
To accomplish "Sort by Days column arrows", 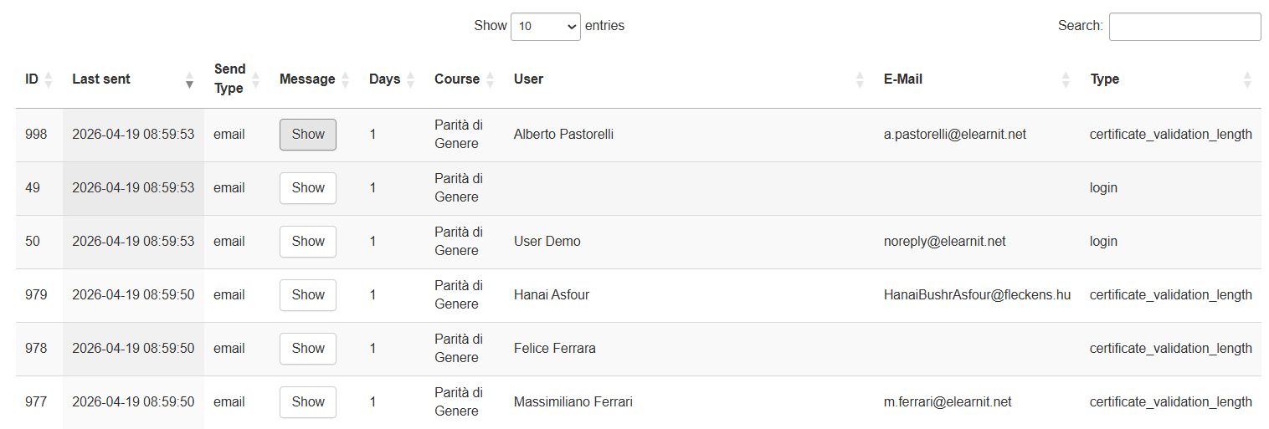I will tap(410, 79).
